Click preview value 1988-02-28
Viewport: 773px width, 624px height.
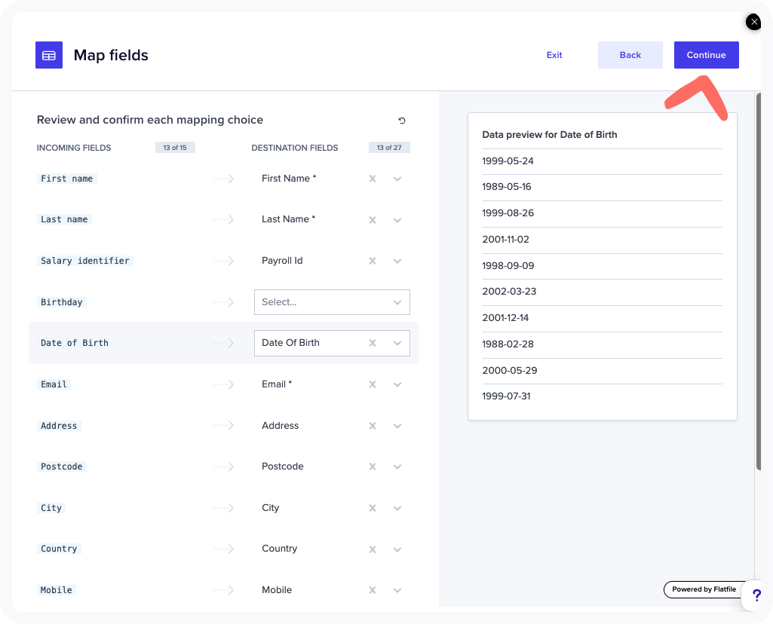click(x=508, y=344)
